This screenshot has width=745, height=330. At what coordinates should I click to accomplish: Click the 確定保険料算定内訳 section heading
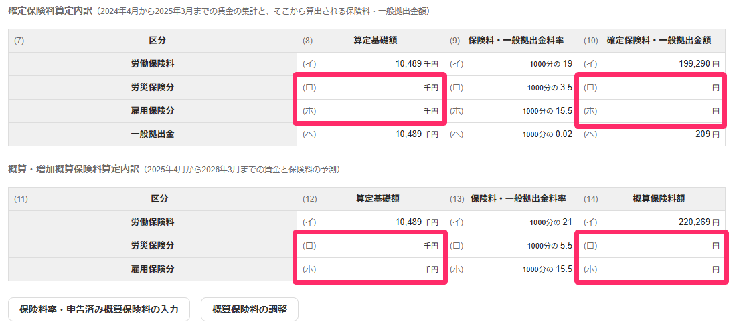click(51, 11)
